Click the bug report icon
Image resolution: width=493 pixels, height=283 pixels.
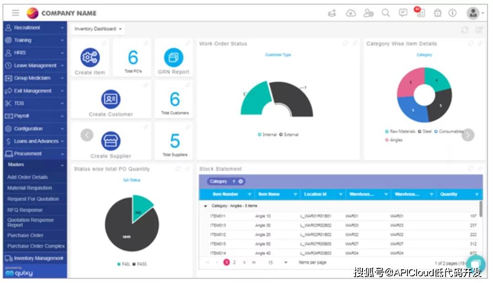437,13
